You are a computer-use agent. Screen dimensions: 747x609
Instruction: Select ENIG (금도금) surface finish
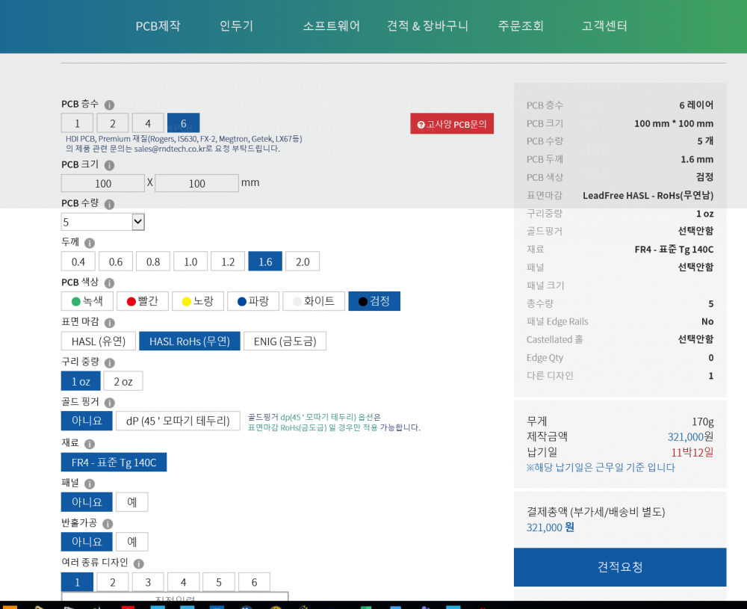[x=285, y=341]
